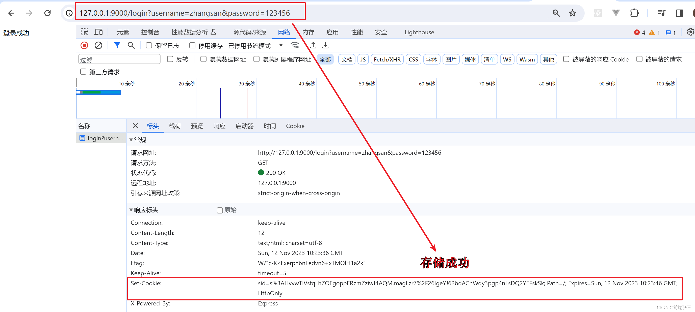Open the 元素 panel tab

123,32
